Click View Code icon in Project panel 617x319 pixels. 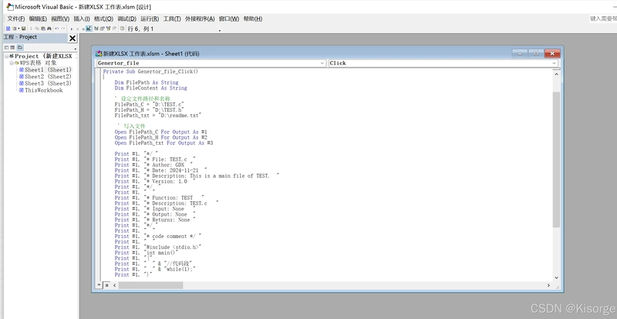click(x=6, y=48)
